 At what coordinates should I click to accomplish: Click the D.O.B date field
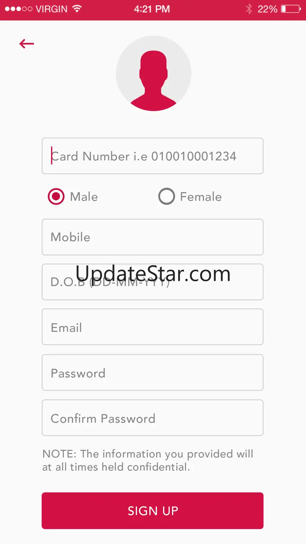coord(153,282)
